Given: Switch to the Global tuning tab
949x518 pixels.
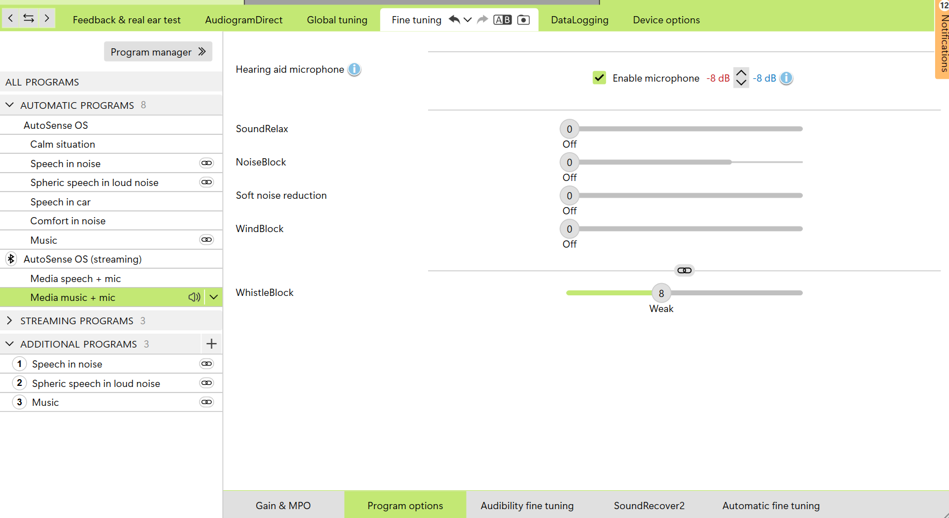Looking at the screenshot, I should pos(337,20).
